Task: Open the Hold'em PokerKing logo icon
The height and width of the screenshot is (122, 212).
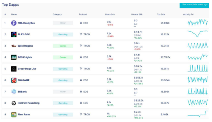Action: [x=14, y=103]
